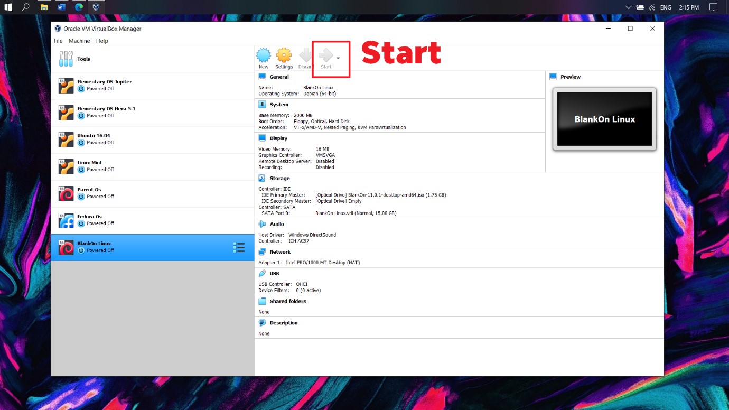
Task: Click the New virtual machine icon
Action: (264, 55)
